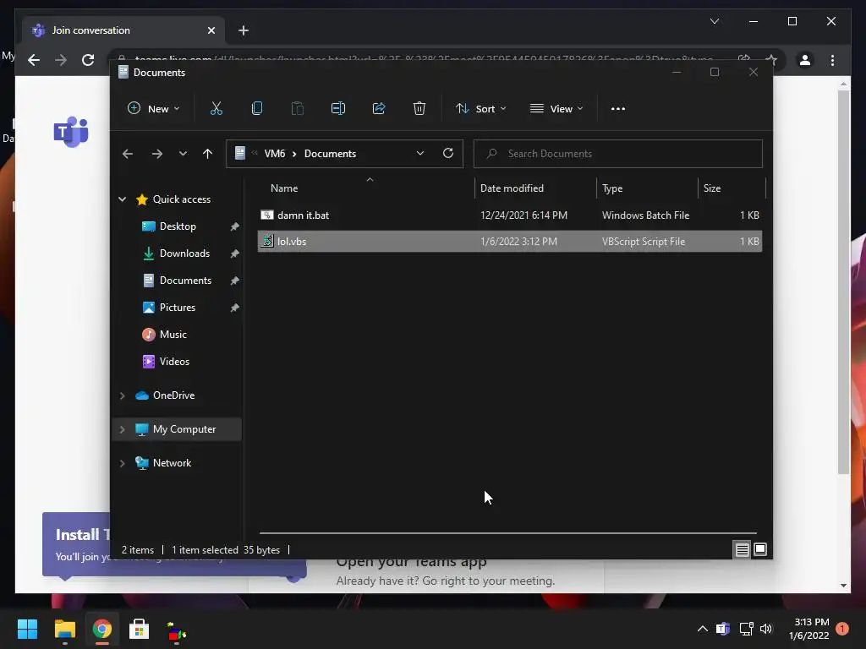Click the Cut scissors icon in Explorer toolbar
This screenshot has width=866, height=649.
[216, 109]
